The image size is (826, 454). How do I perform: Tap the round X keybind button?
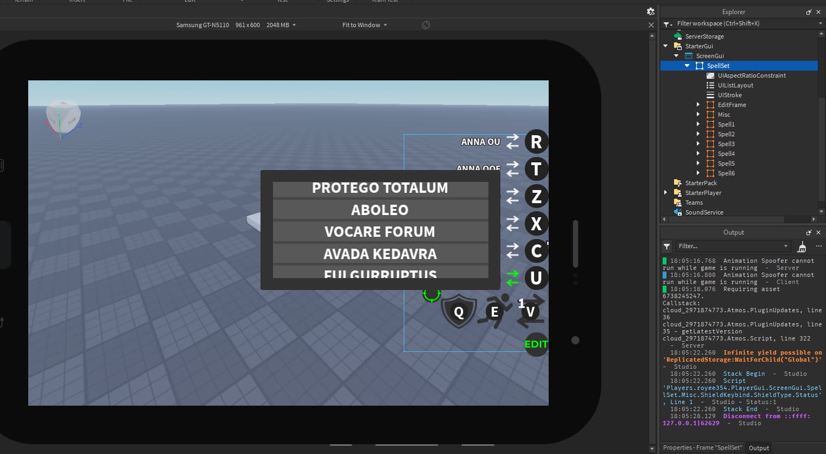coord(536,223)
